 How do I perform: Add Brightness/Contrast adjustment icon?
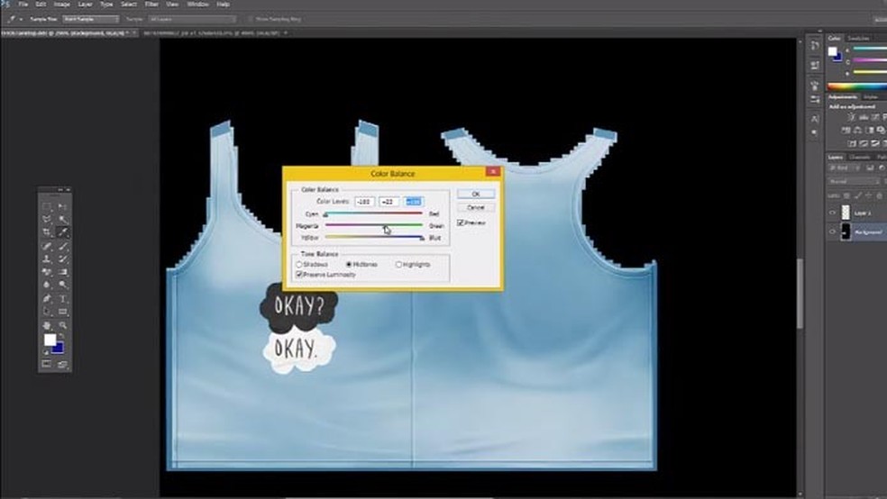851,117
